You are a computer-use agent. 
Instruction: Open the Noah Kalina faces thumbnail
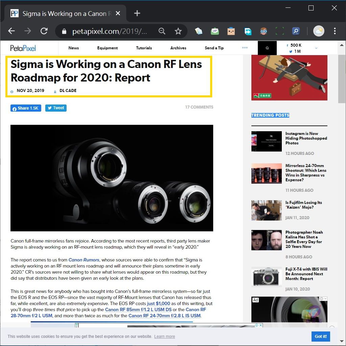[x=267, y=240]
